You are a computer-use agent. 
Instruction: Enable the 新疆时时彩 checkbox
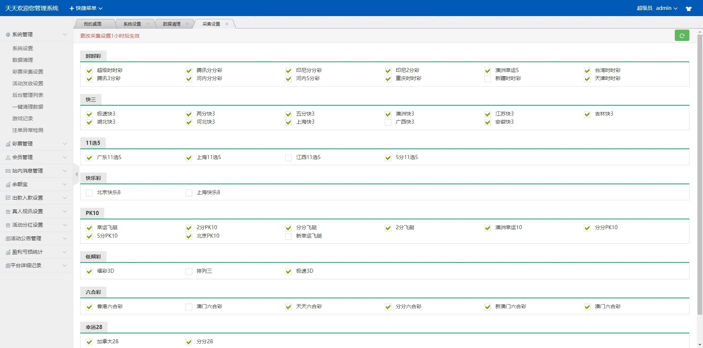coord(488,79)
